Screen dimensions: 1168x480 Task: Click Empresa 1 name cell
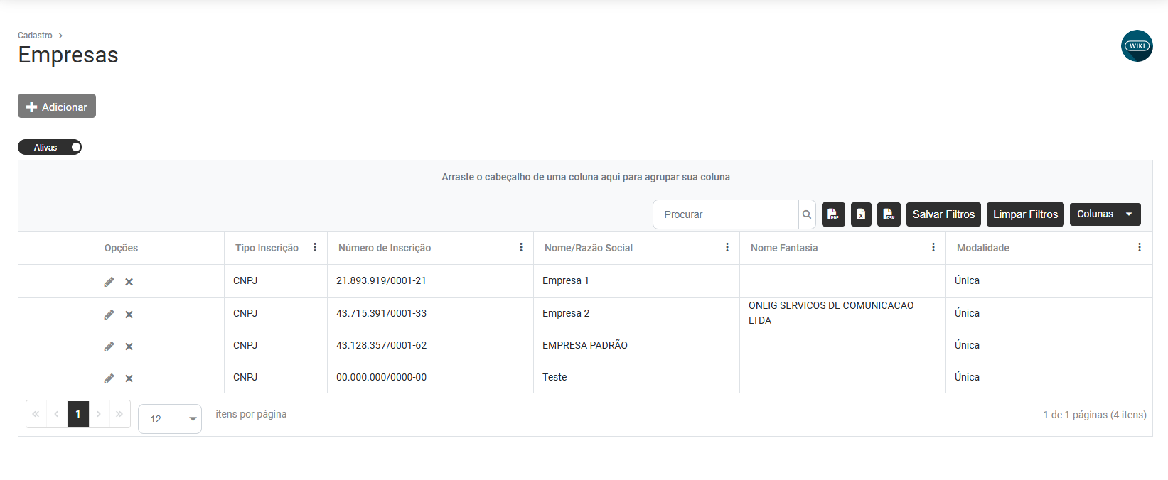click(x=636, y=280)
